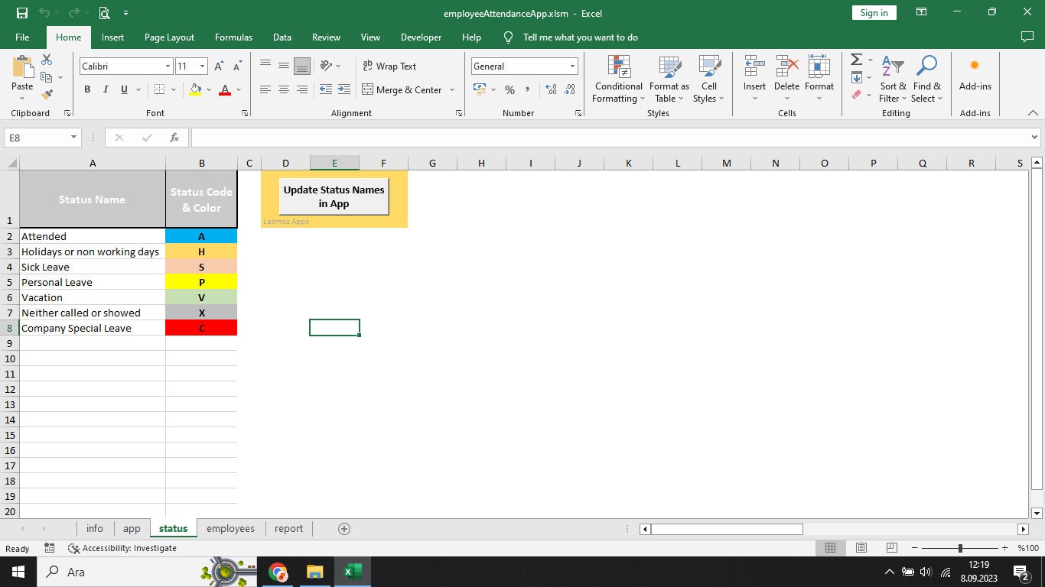Viewport: 1045px width, 587px height.
Task: Click the Percent Style icon
Action: tap(509, 89)
